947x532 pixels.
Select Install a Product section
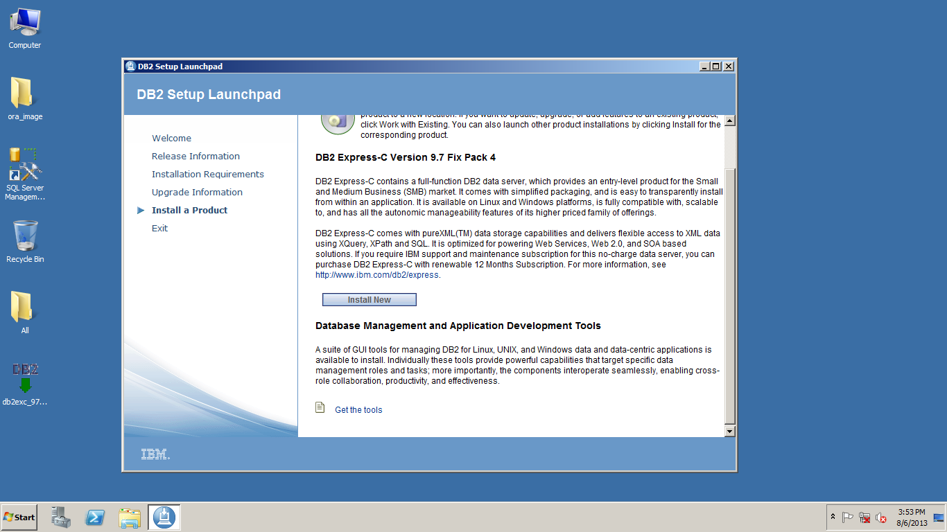pos(189,210)
